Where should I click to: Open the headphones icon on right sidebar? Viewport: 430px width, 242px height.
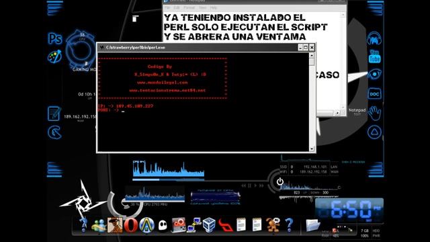[x=374, y=38]
